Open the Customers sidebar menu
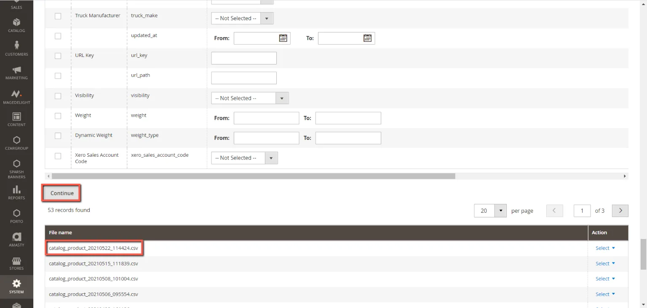 point(16,49)
